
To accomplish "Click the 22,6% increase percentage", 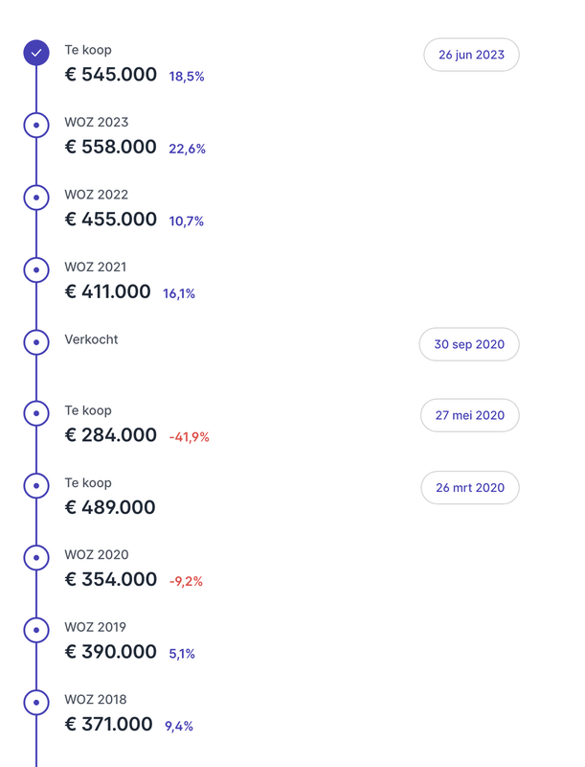I will (187, 149).
